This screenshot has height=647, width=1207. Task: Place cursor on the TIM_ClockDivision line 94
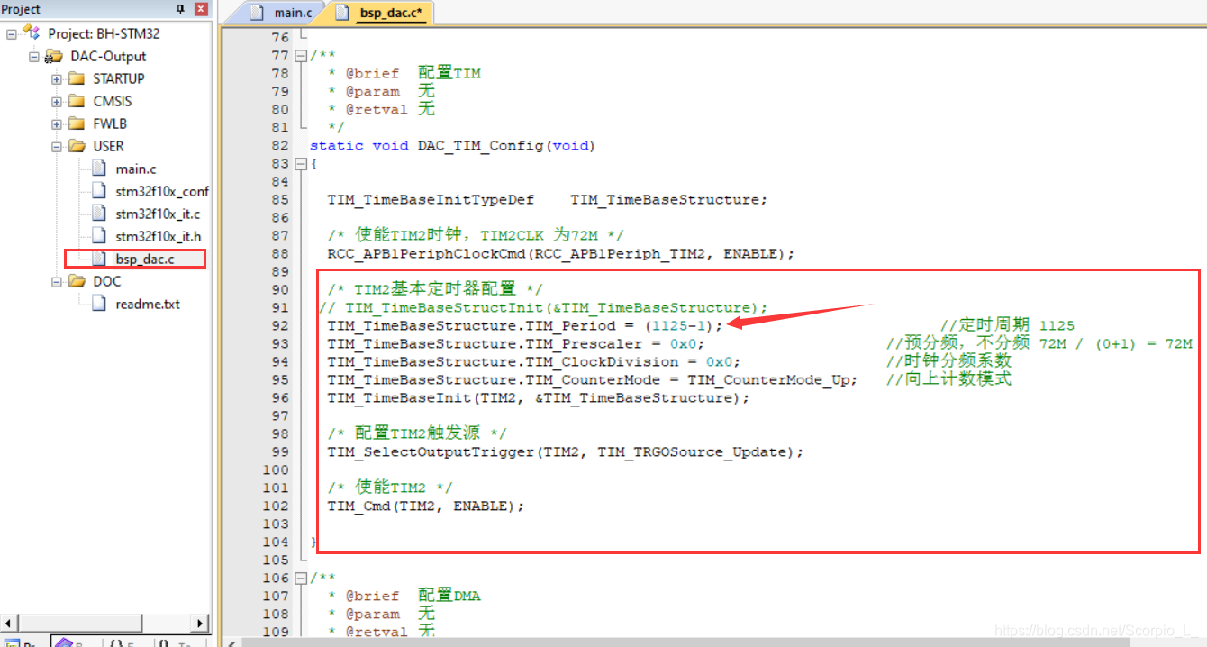534,361
